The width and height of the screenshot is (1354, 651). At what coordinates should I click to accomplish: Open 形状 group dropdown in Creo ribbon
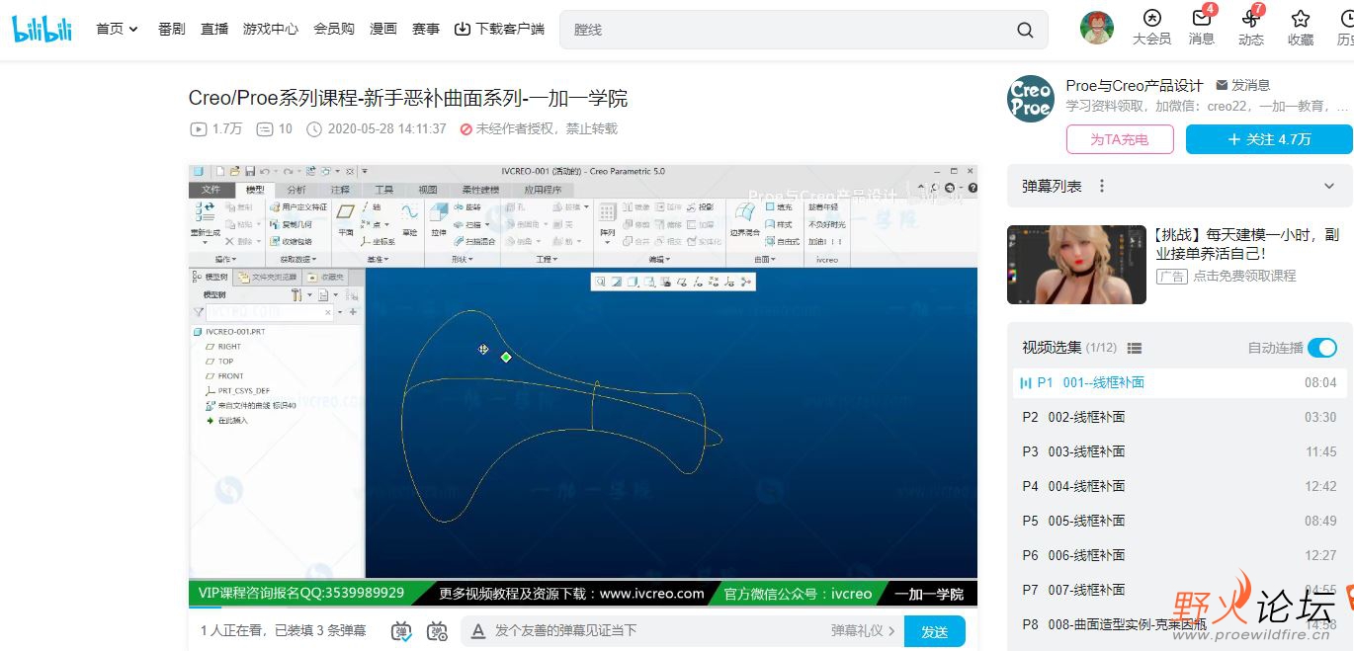pos(462,260)
